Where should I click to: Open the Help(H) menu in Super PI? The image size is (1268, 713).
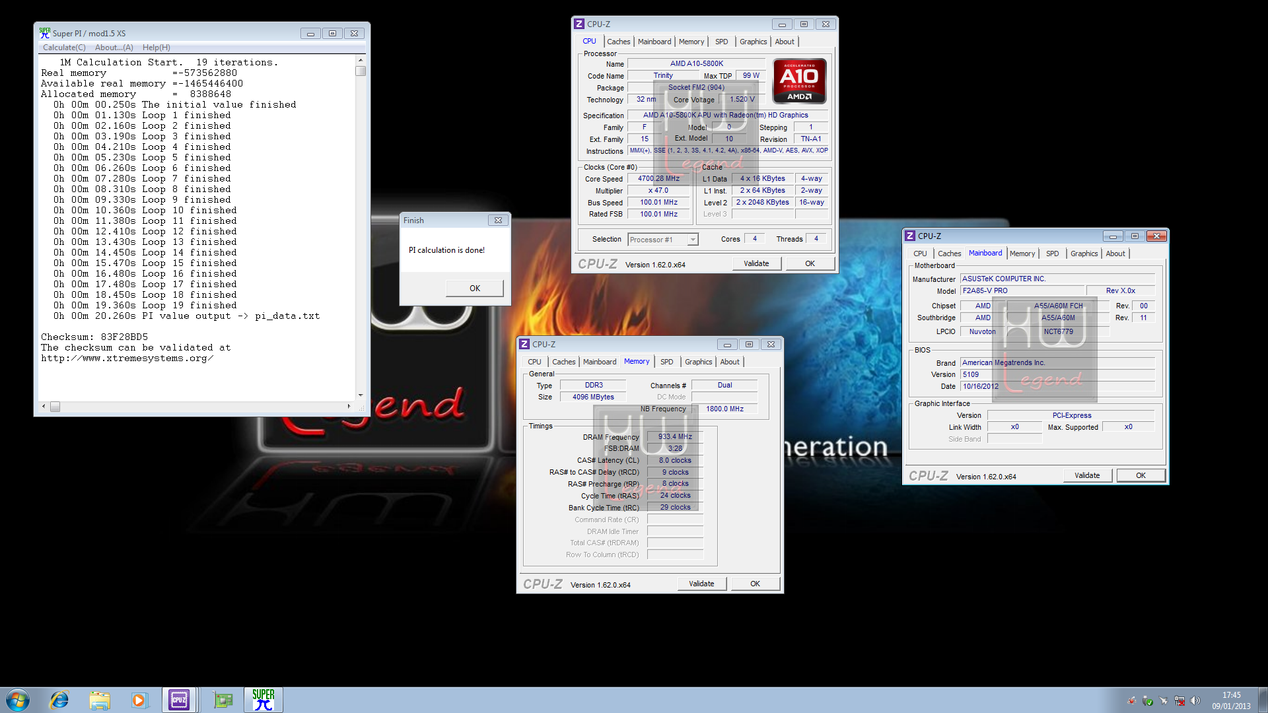click(x=157, y=48)
